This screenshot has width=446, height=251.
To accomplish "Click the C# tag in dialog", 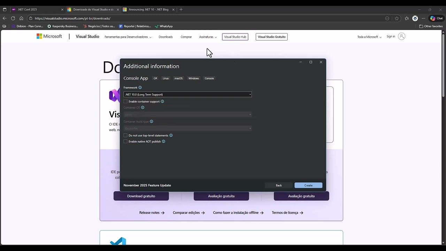I will [155, 78].
